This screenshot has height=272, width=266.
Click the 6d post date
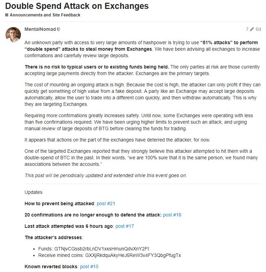258,29
